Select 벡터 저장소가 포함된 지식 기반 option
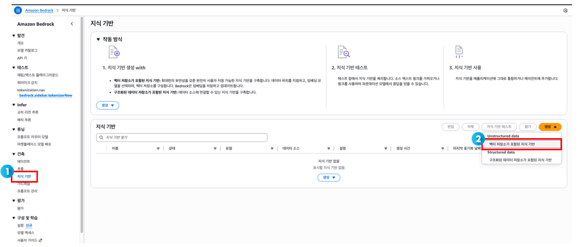Image resolution: width=578 pixels, height=247 pixels. pyautogui.click(x=520, y=144)
